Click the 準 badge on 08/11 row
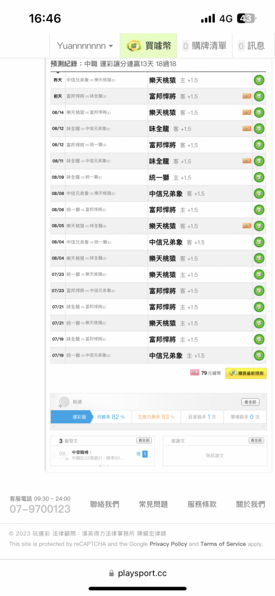The height and width of the screenshot is (596, 275). pos(260,162)
